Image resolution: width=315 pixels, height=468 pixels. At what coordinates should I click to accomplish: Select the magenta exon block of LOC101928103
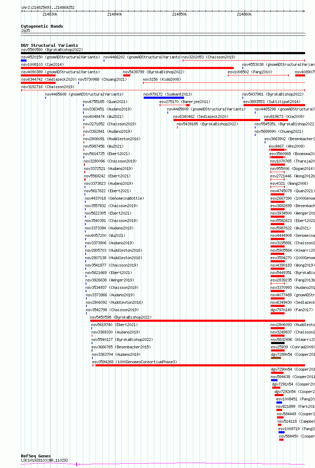click(x=77, y=464)
